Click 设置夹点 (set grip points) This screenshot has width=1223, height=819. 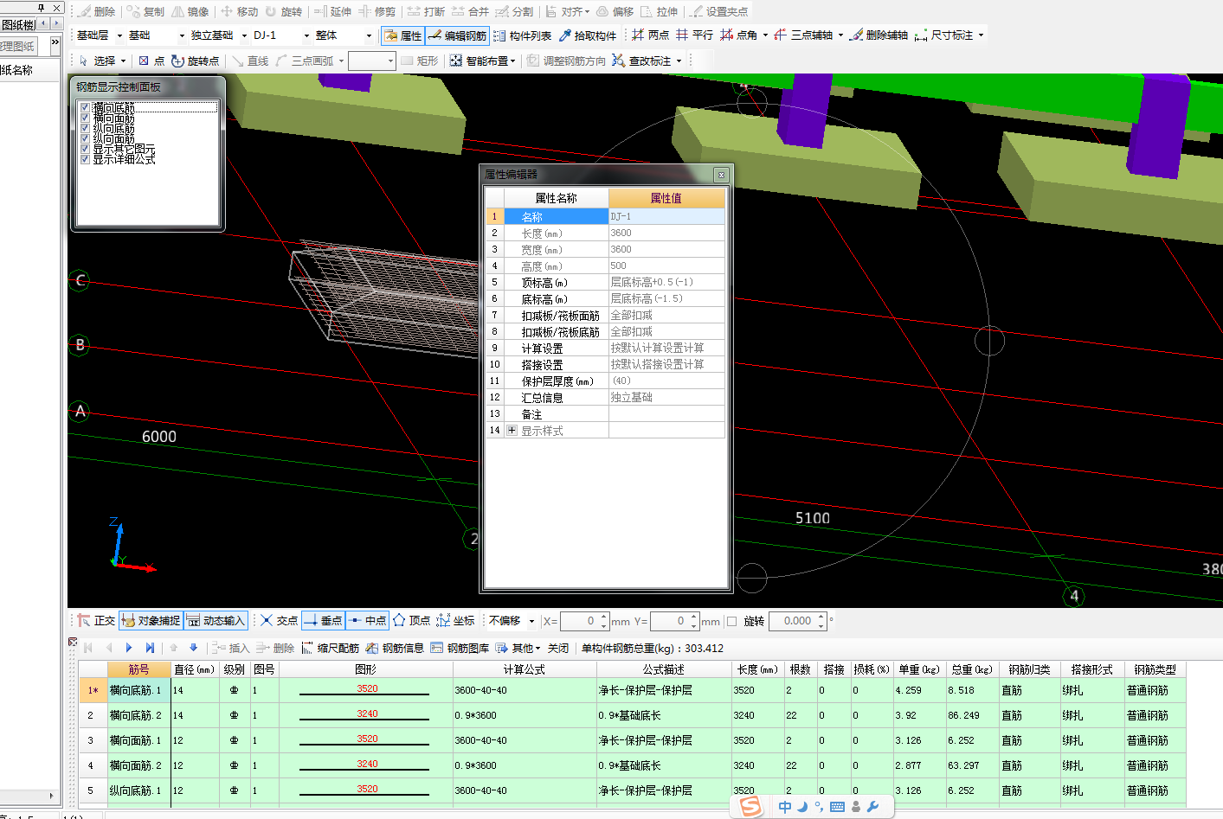[x=718, y=11]
